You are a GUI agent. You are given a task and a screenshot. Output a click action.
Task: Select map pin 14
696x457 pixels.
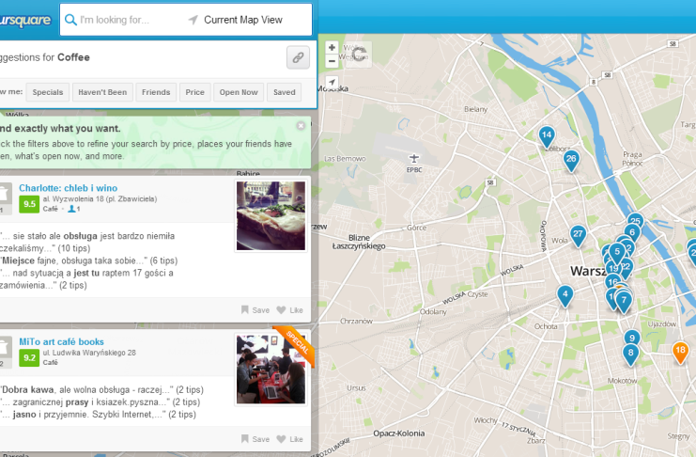547,135
